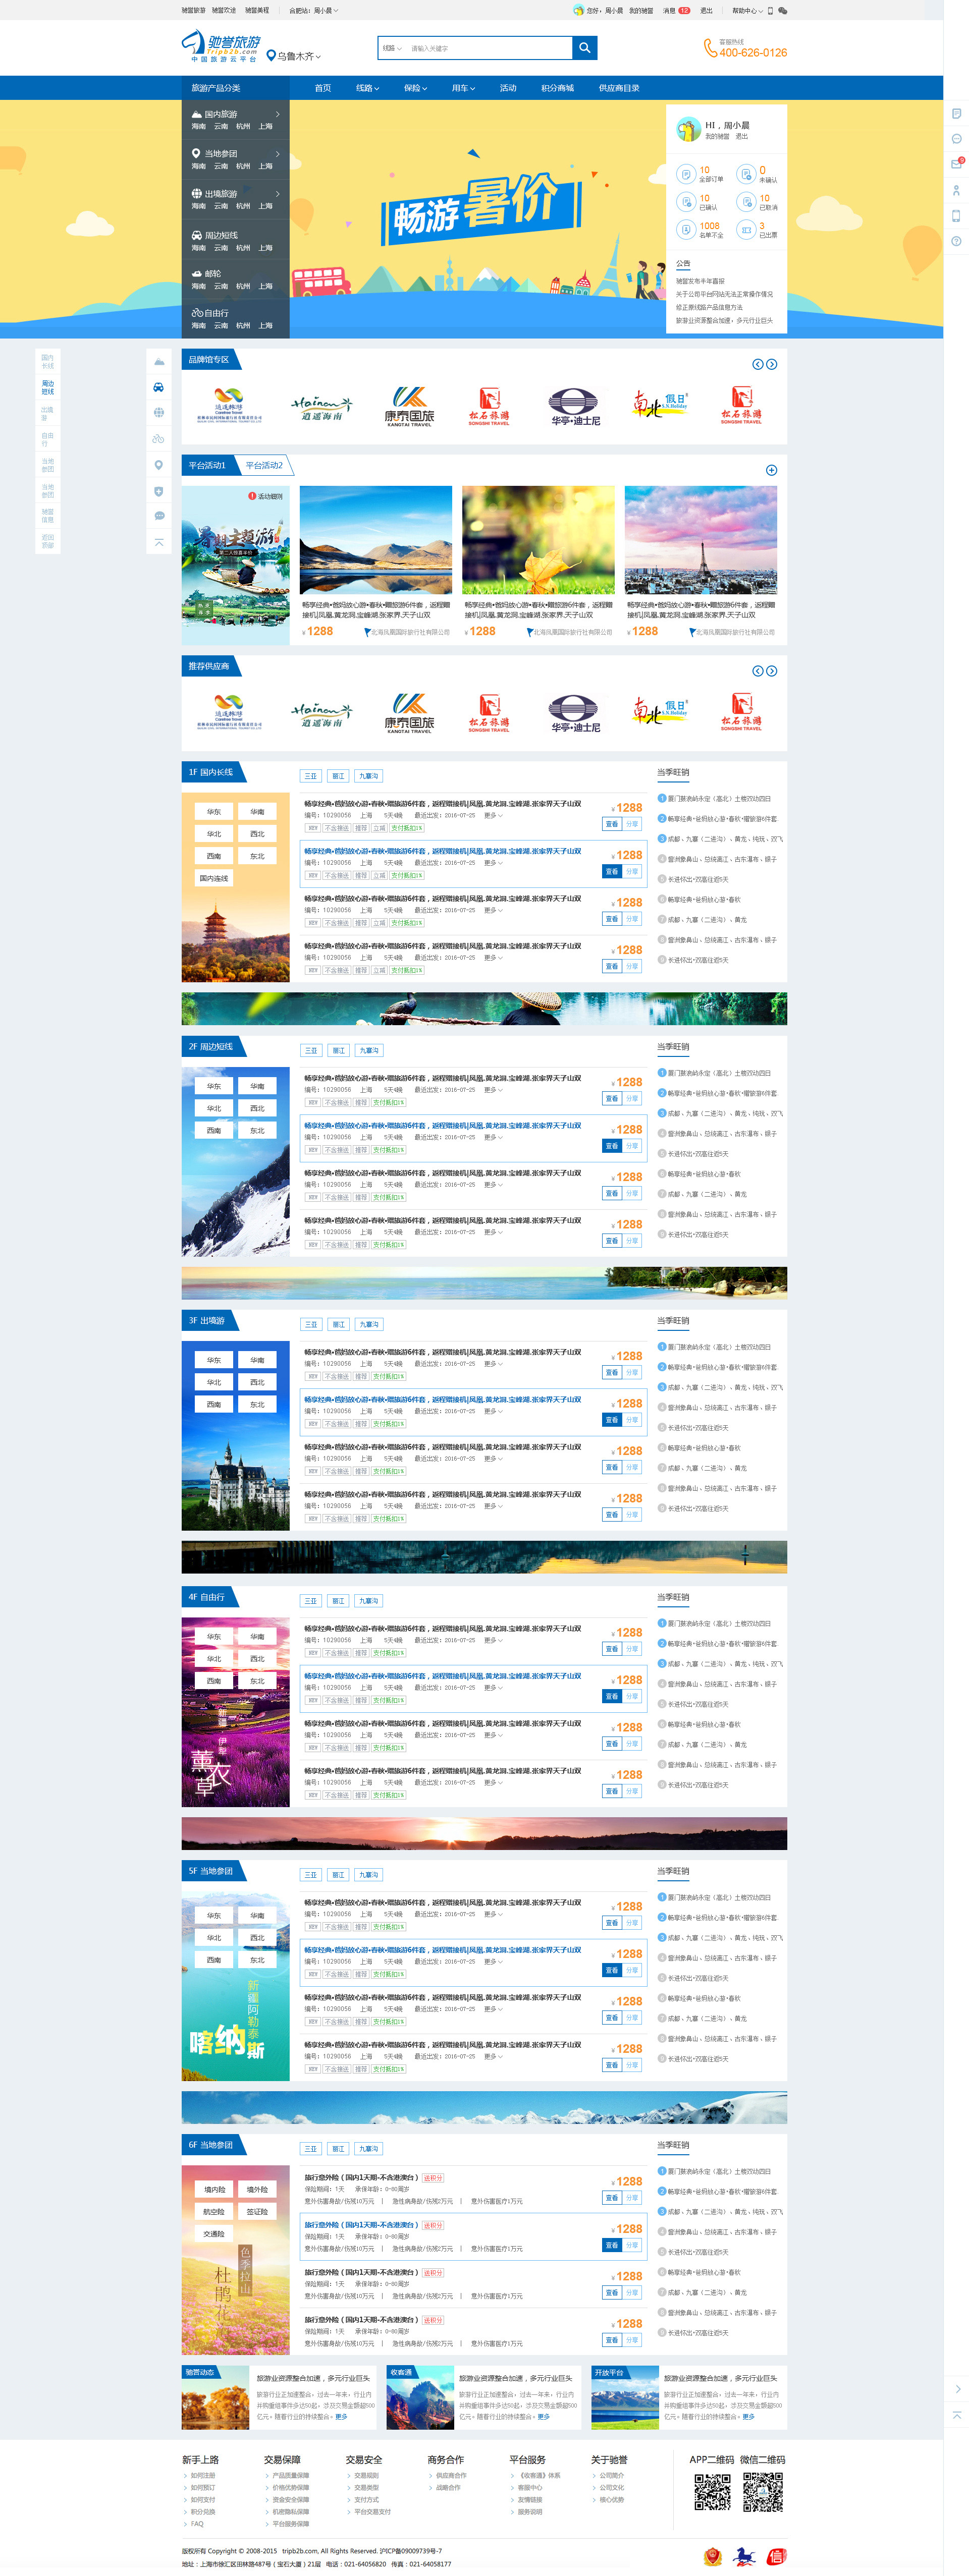Click the question mark help icon in the right edge bar

tap(956, 241)
